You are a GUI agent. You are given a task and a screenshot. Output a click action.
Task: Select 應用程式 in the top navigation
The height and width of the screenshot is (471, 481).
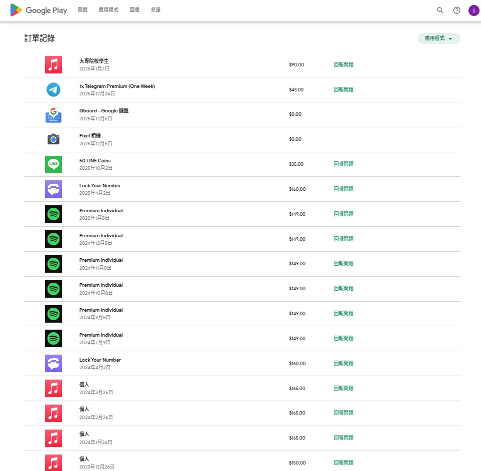click(x=108, y=10)
